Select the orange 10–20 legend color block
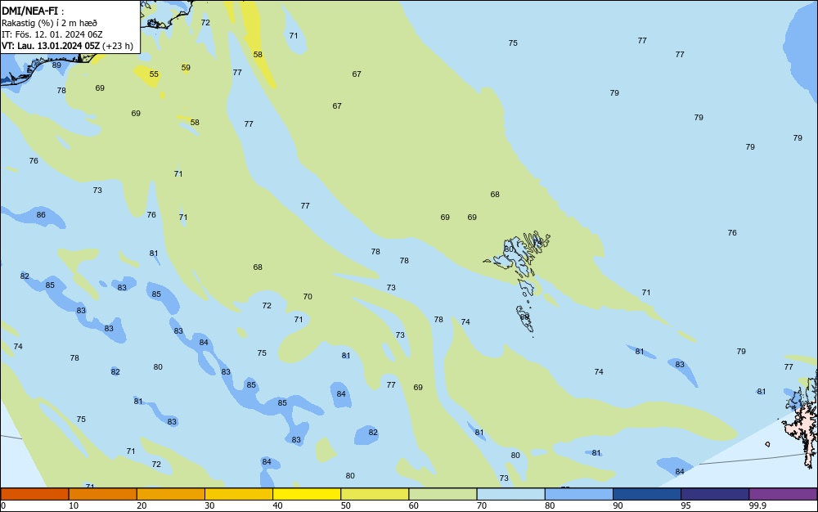 point(103,494)
